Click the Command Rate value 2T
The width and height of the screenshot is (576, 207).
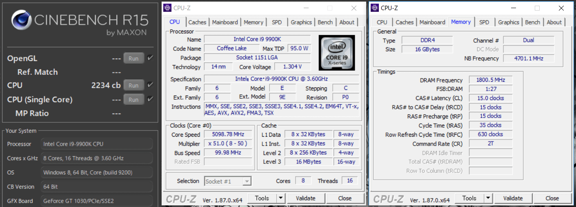tap(490, 144)
